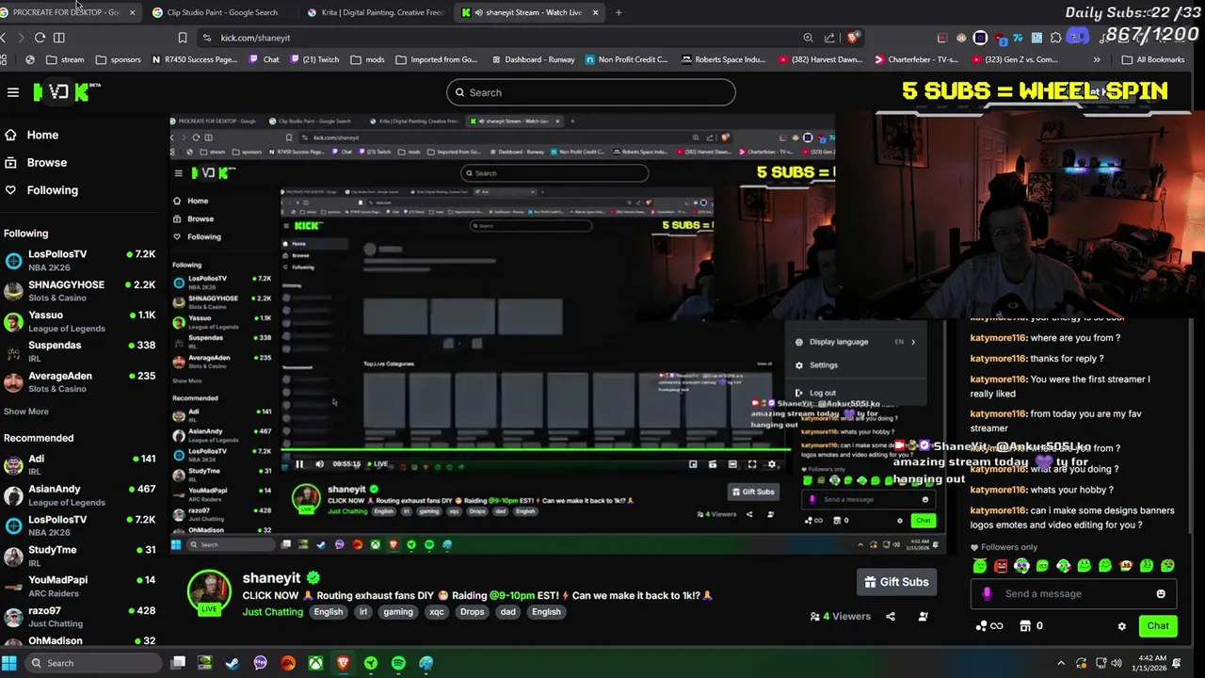The image size is (1205, 678).
Task: Open chat settings gear
Action: coord(1121,626)
